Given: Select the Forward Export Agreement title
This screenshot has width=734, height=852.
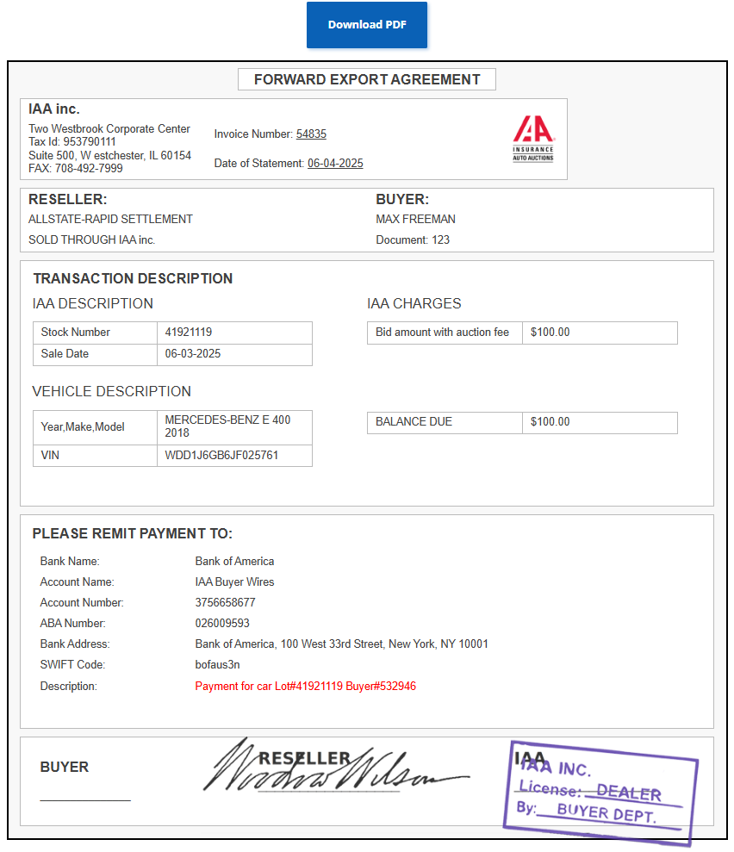Looking at the screenshot, I should [x=367, y=79].
